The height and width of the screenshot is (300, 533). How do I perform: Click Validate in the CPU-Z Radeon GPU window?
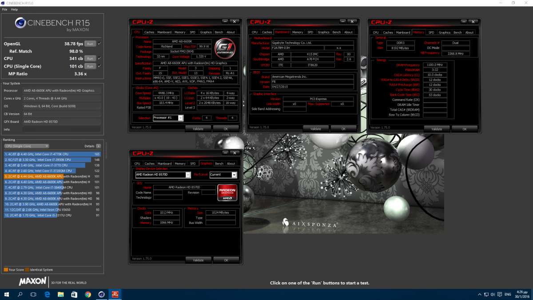coord(198,260)
